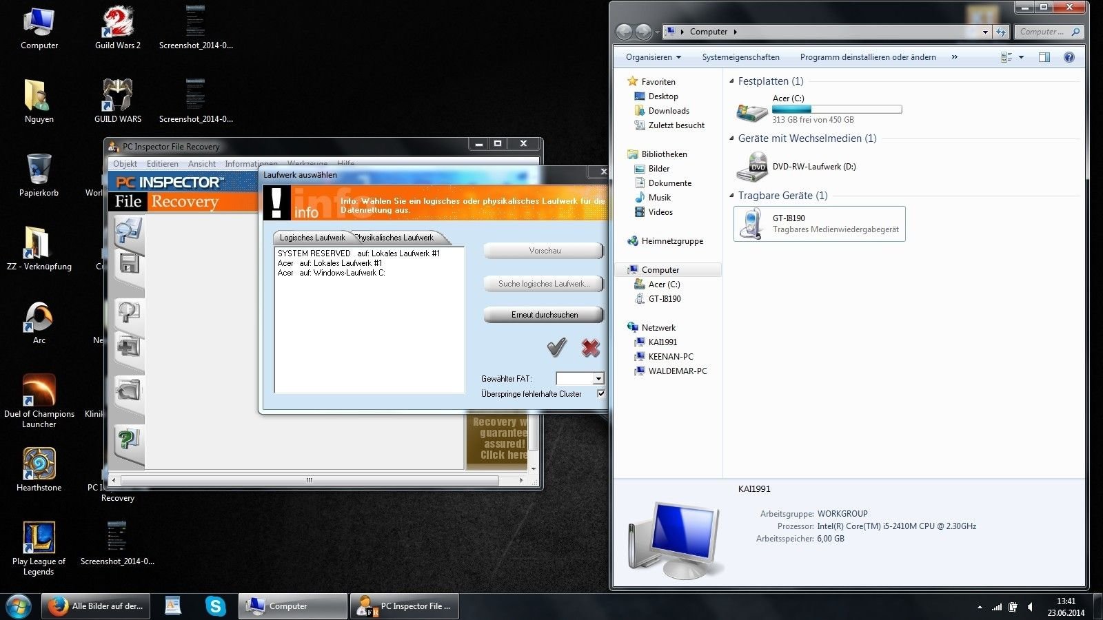This screenshot has width=1103, height=620.
Task: Click the green question mark help icon
Action: [x=129, y=439]
